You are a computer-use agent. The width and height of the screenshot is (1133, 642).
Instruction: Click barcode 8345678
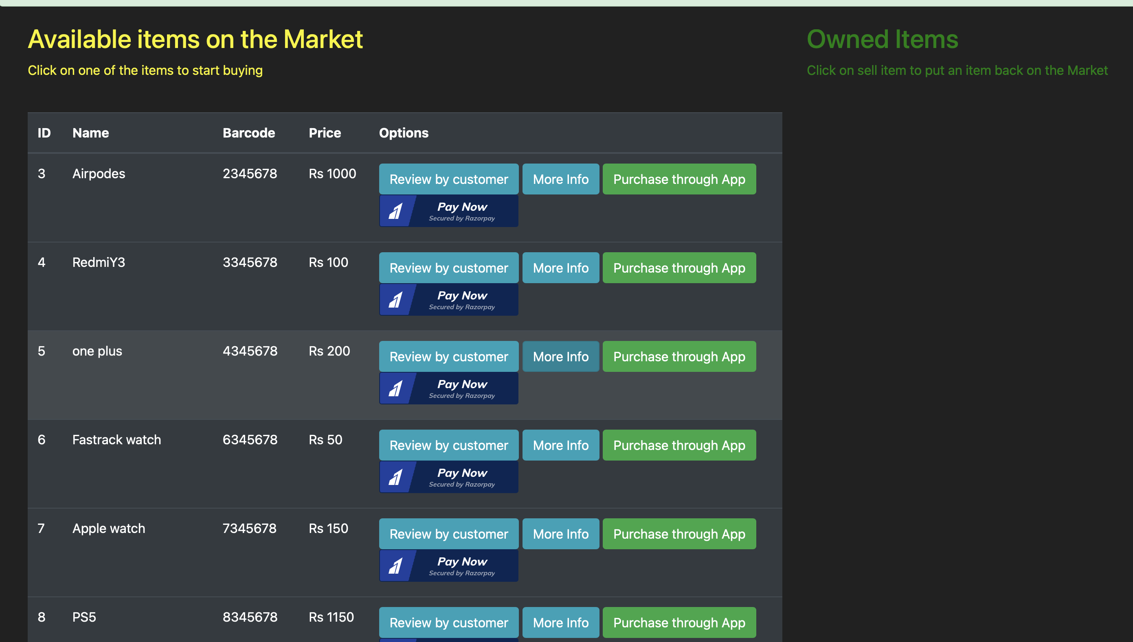[250, 617]
